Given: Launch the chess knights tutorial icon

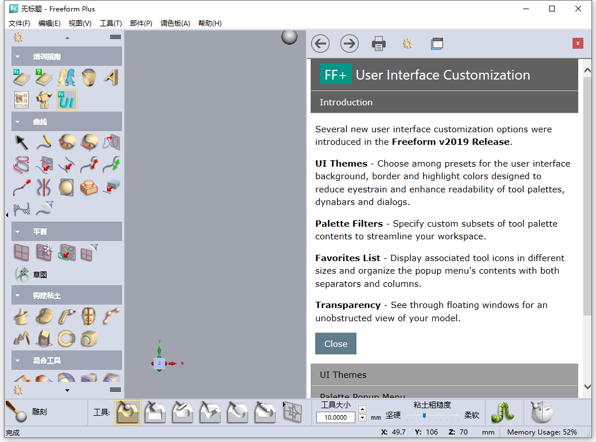Looking at the screenshot, I should [x=66, y=78].
